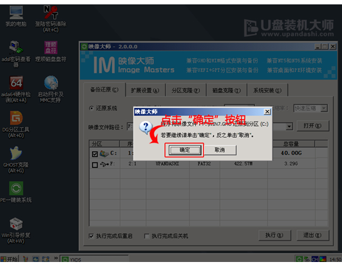Activate the YXDS taskbar button

point(94,259)
